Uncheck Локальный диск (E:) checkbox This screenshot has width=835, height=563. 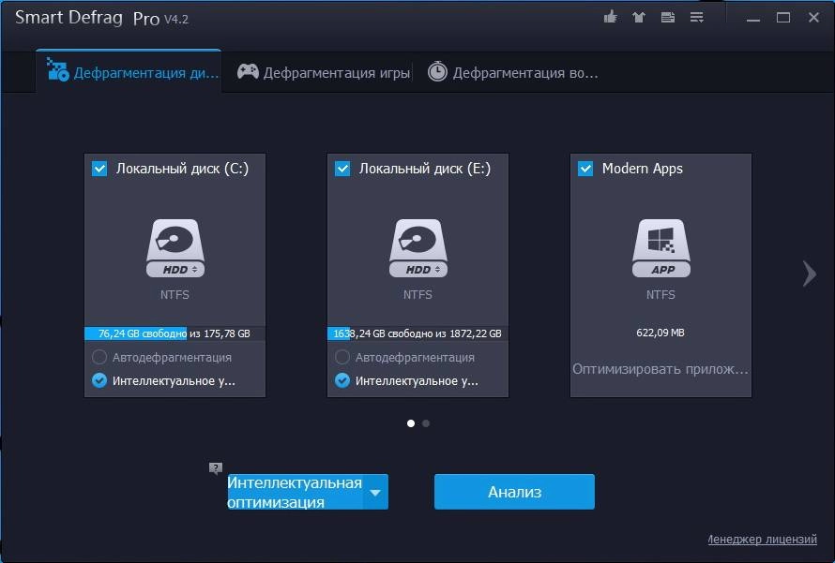click(x=342, y=169)
